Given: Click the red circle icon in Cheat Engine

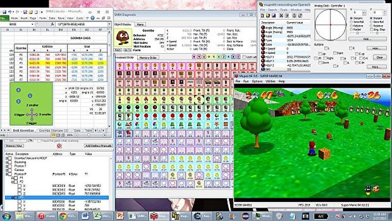Looking at the screenshot, I should (59, 146).
